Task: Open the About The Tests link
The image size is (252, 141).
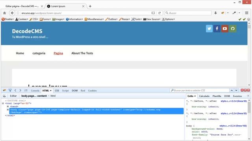Action: (82, 53)
